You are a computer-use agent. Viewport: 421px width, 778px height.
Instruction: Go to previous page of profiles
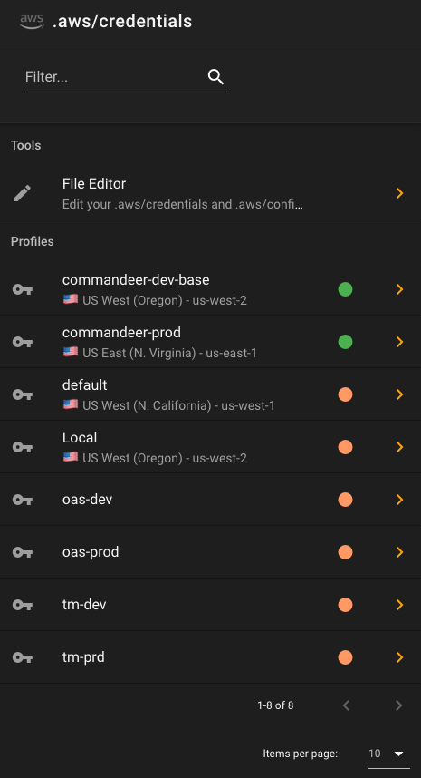[346, 705]
